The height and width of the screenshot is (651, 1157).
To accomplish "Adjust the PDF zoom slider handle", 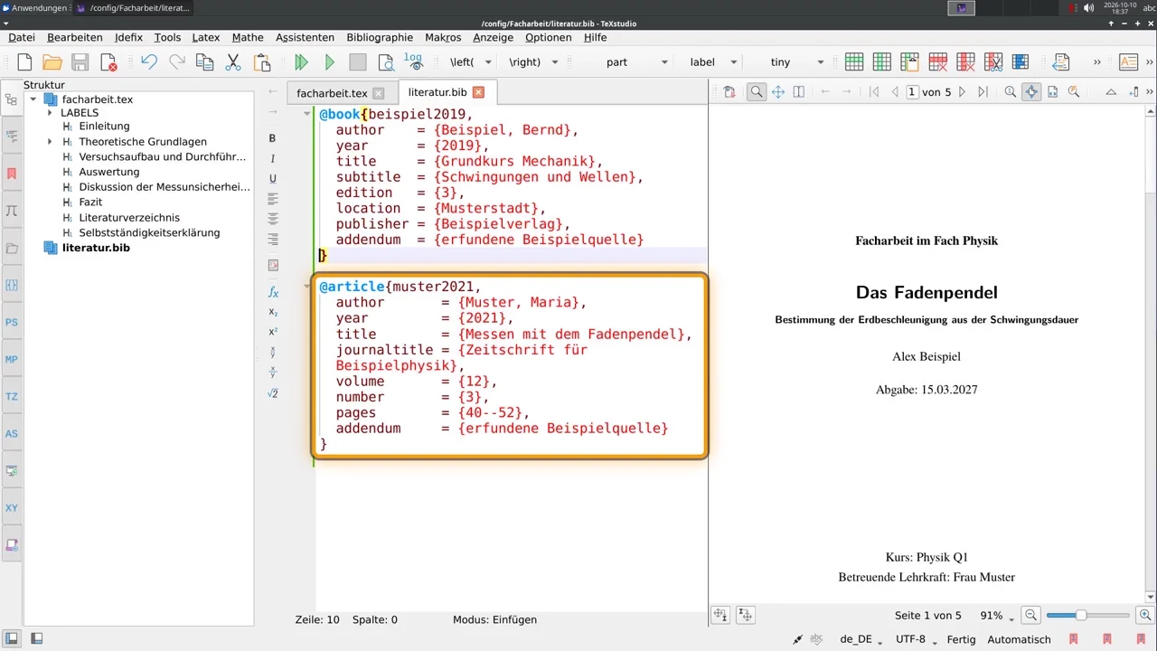I will [x=1080, y=616].
